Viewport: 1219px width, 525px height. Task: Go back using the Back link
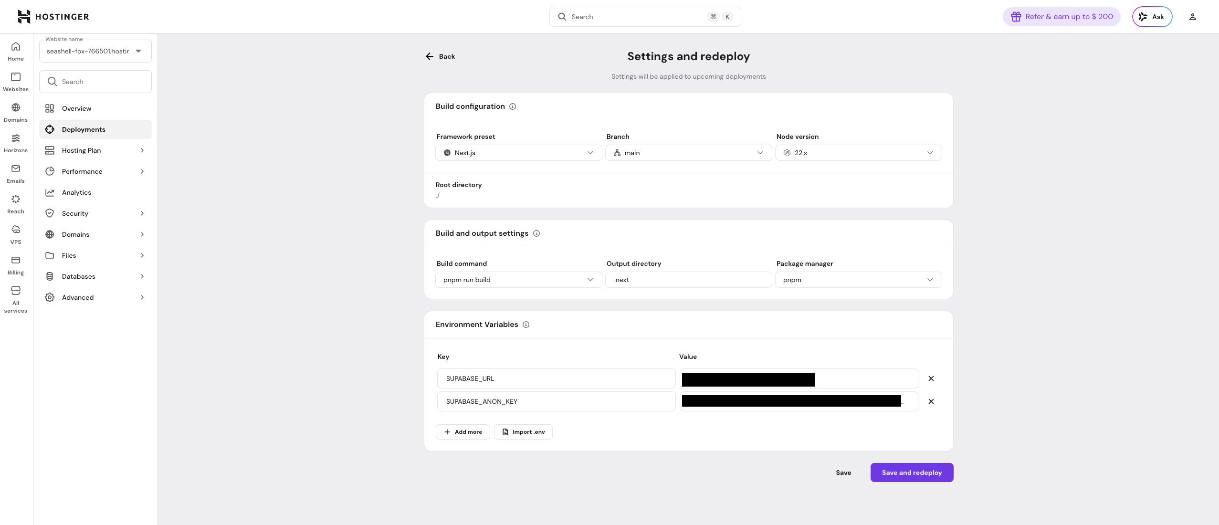(440, 56)
